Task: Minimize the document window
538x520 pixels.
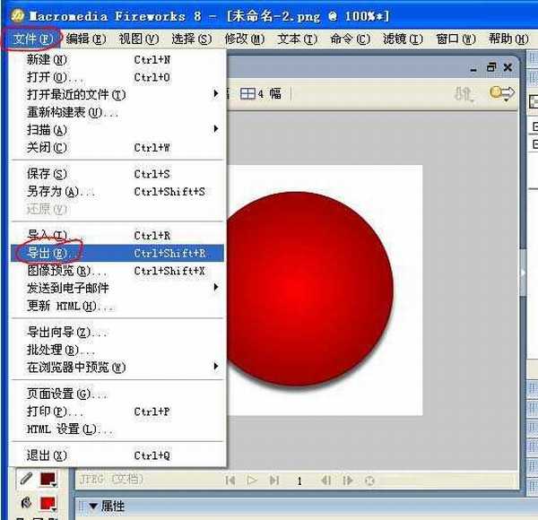Action: 473,68
